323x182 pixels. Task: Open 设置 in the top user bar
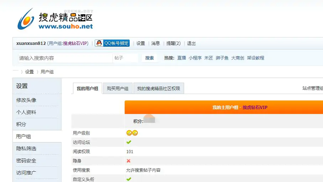(141, 43)
